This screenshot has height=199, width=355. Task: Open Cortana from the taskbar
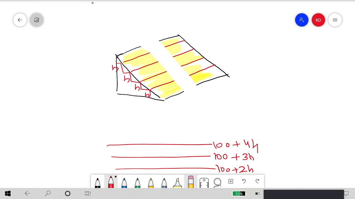68,193
